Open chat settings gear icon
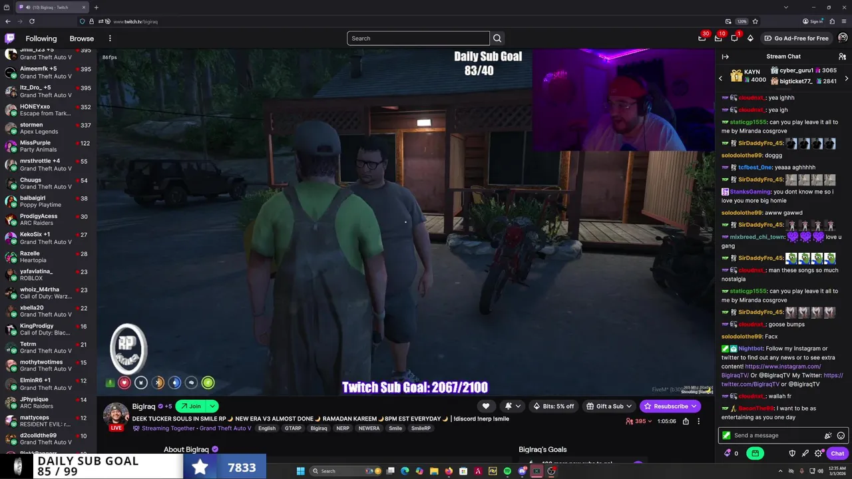852x479 pixels. (x=818, y=453)
